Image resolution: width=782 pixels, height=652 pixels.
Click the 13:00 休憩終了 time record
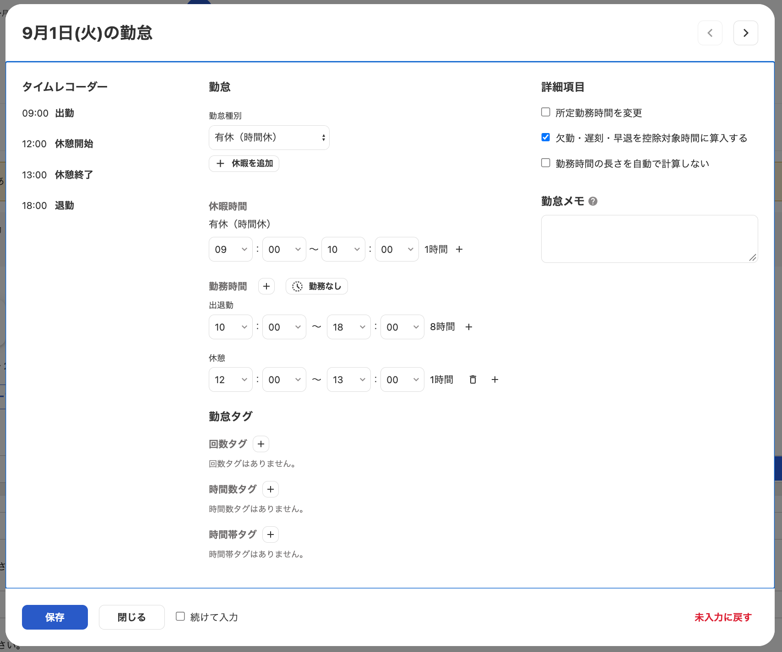click(x=58, y=175)
